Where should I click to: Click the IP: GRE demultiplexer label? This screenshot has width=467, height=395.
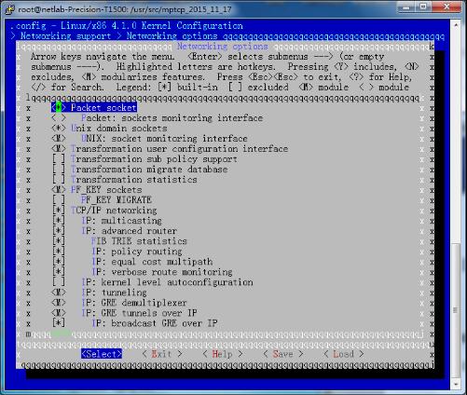pos(134,303)
